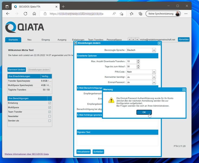
Task: Open the Collections icon in toolbar
Action: pos(140,14)
